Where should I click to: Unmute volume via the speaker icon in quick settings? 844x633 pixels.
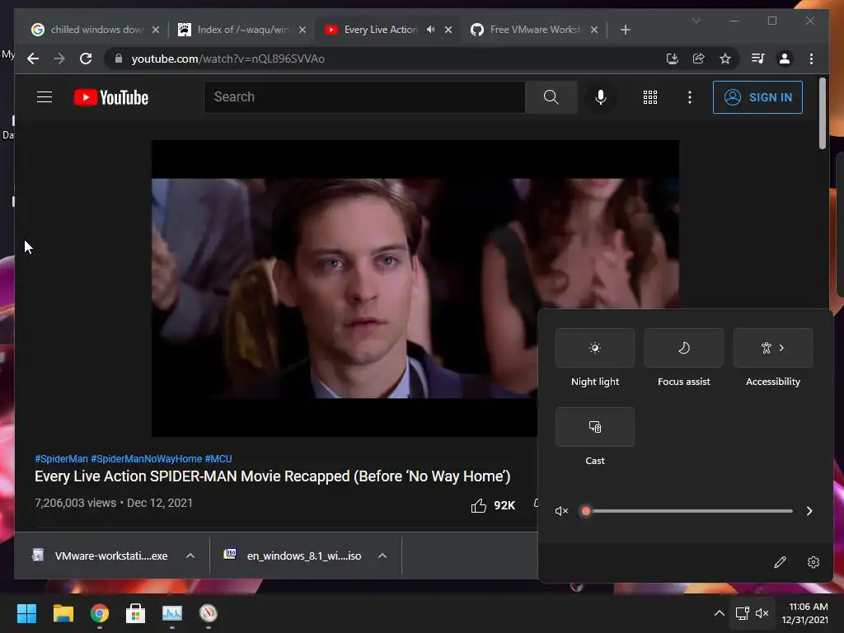[561, 511]
